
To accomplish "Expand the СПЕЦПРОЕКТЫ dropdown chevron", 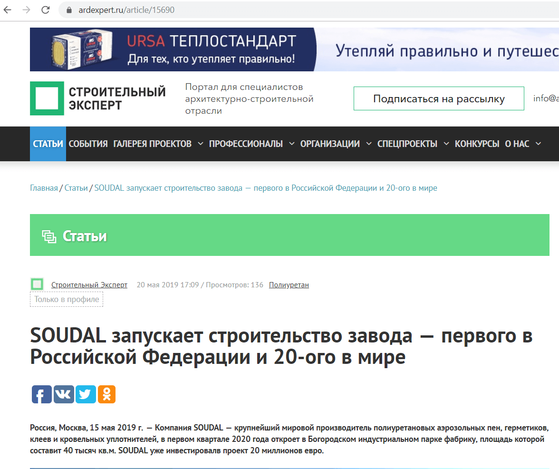I will pyautogui.click(x=446, y=144).
